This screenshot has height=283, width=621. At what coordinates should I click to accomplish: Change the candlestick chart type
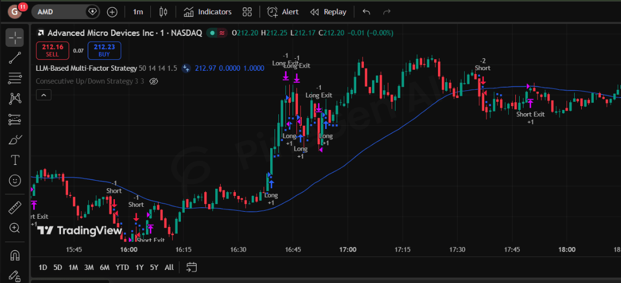pos(163,12)
